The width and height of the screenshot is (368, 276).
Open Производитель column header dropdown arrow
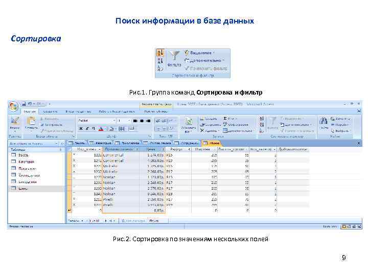tap(137, 149)
